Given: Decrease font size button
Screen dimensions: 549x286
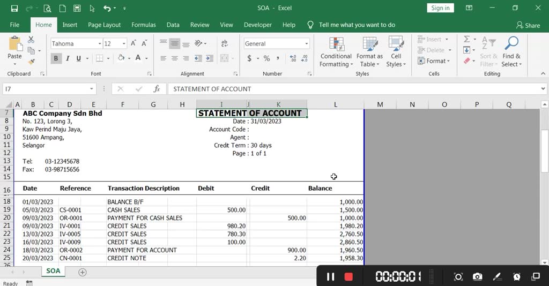Looking at the screenshot, I should (x=144, y=43).
